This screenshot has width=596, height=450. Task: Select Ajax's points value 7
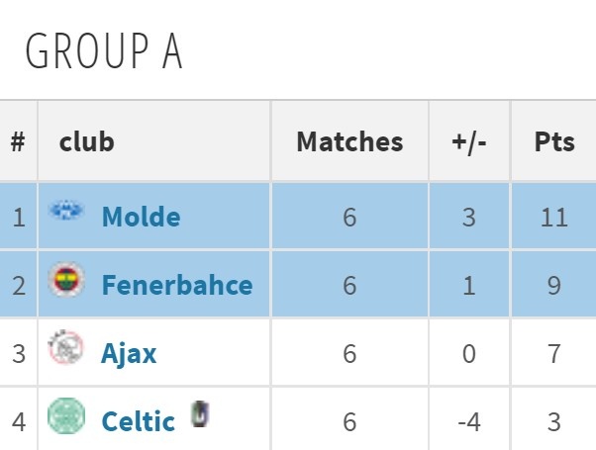[553, 353]
